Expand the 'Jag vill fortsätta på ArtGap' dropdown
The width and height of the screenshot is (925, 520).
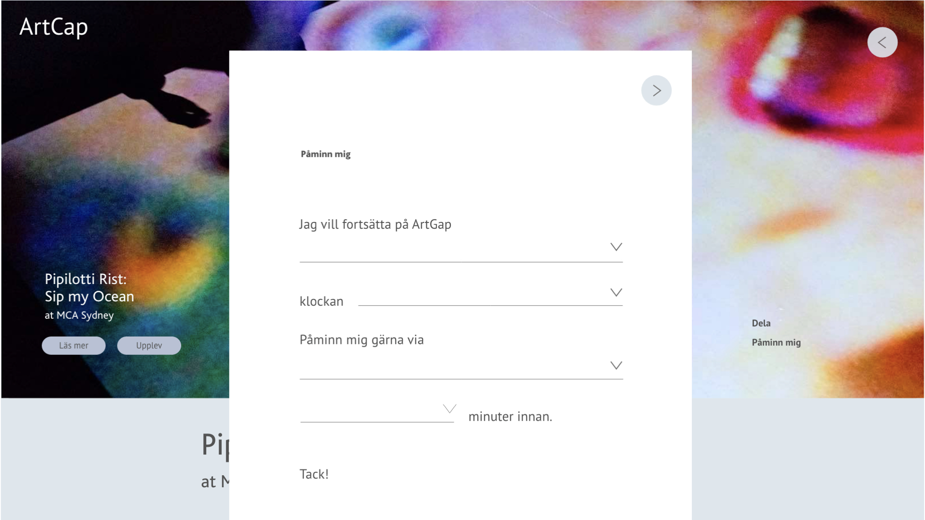616,247
